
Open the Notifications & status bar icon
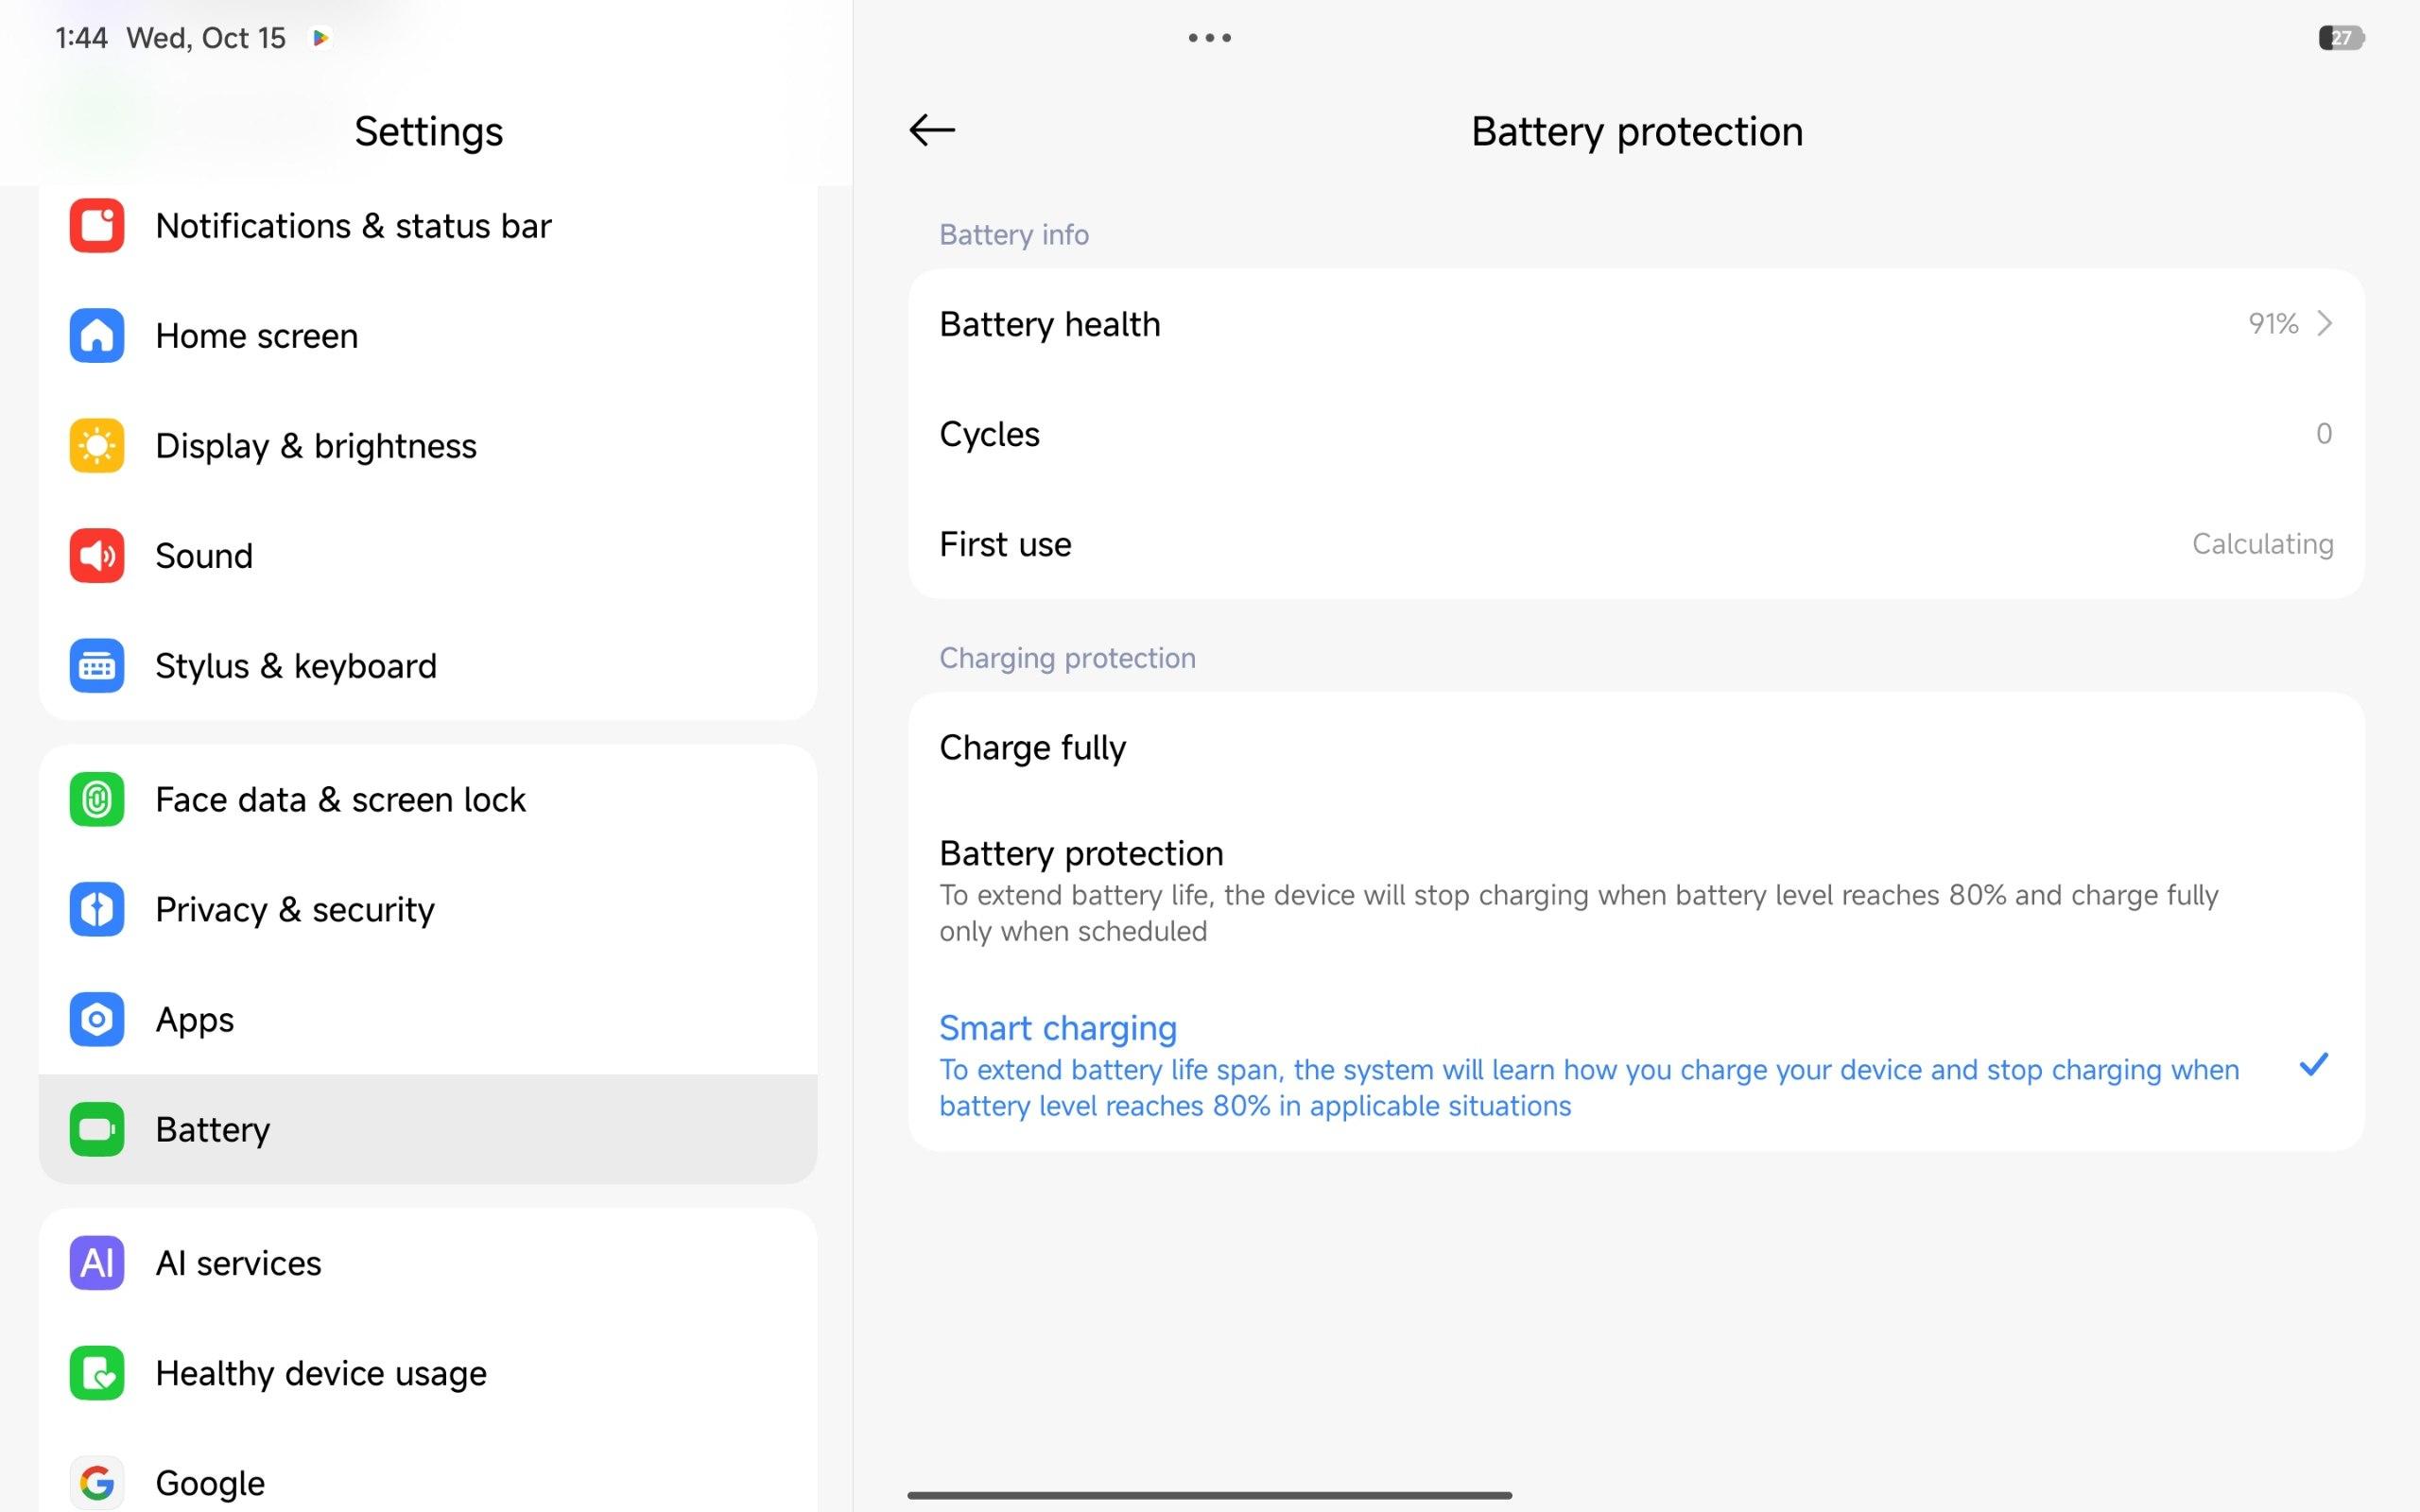(97, 226)
